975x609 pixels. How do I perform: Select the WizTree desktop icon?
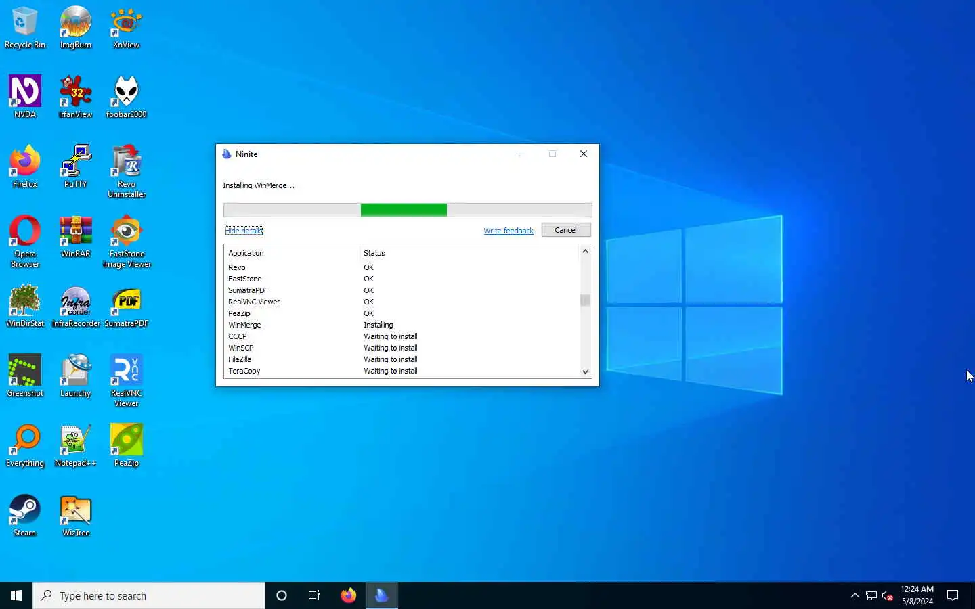75,516
